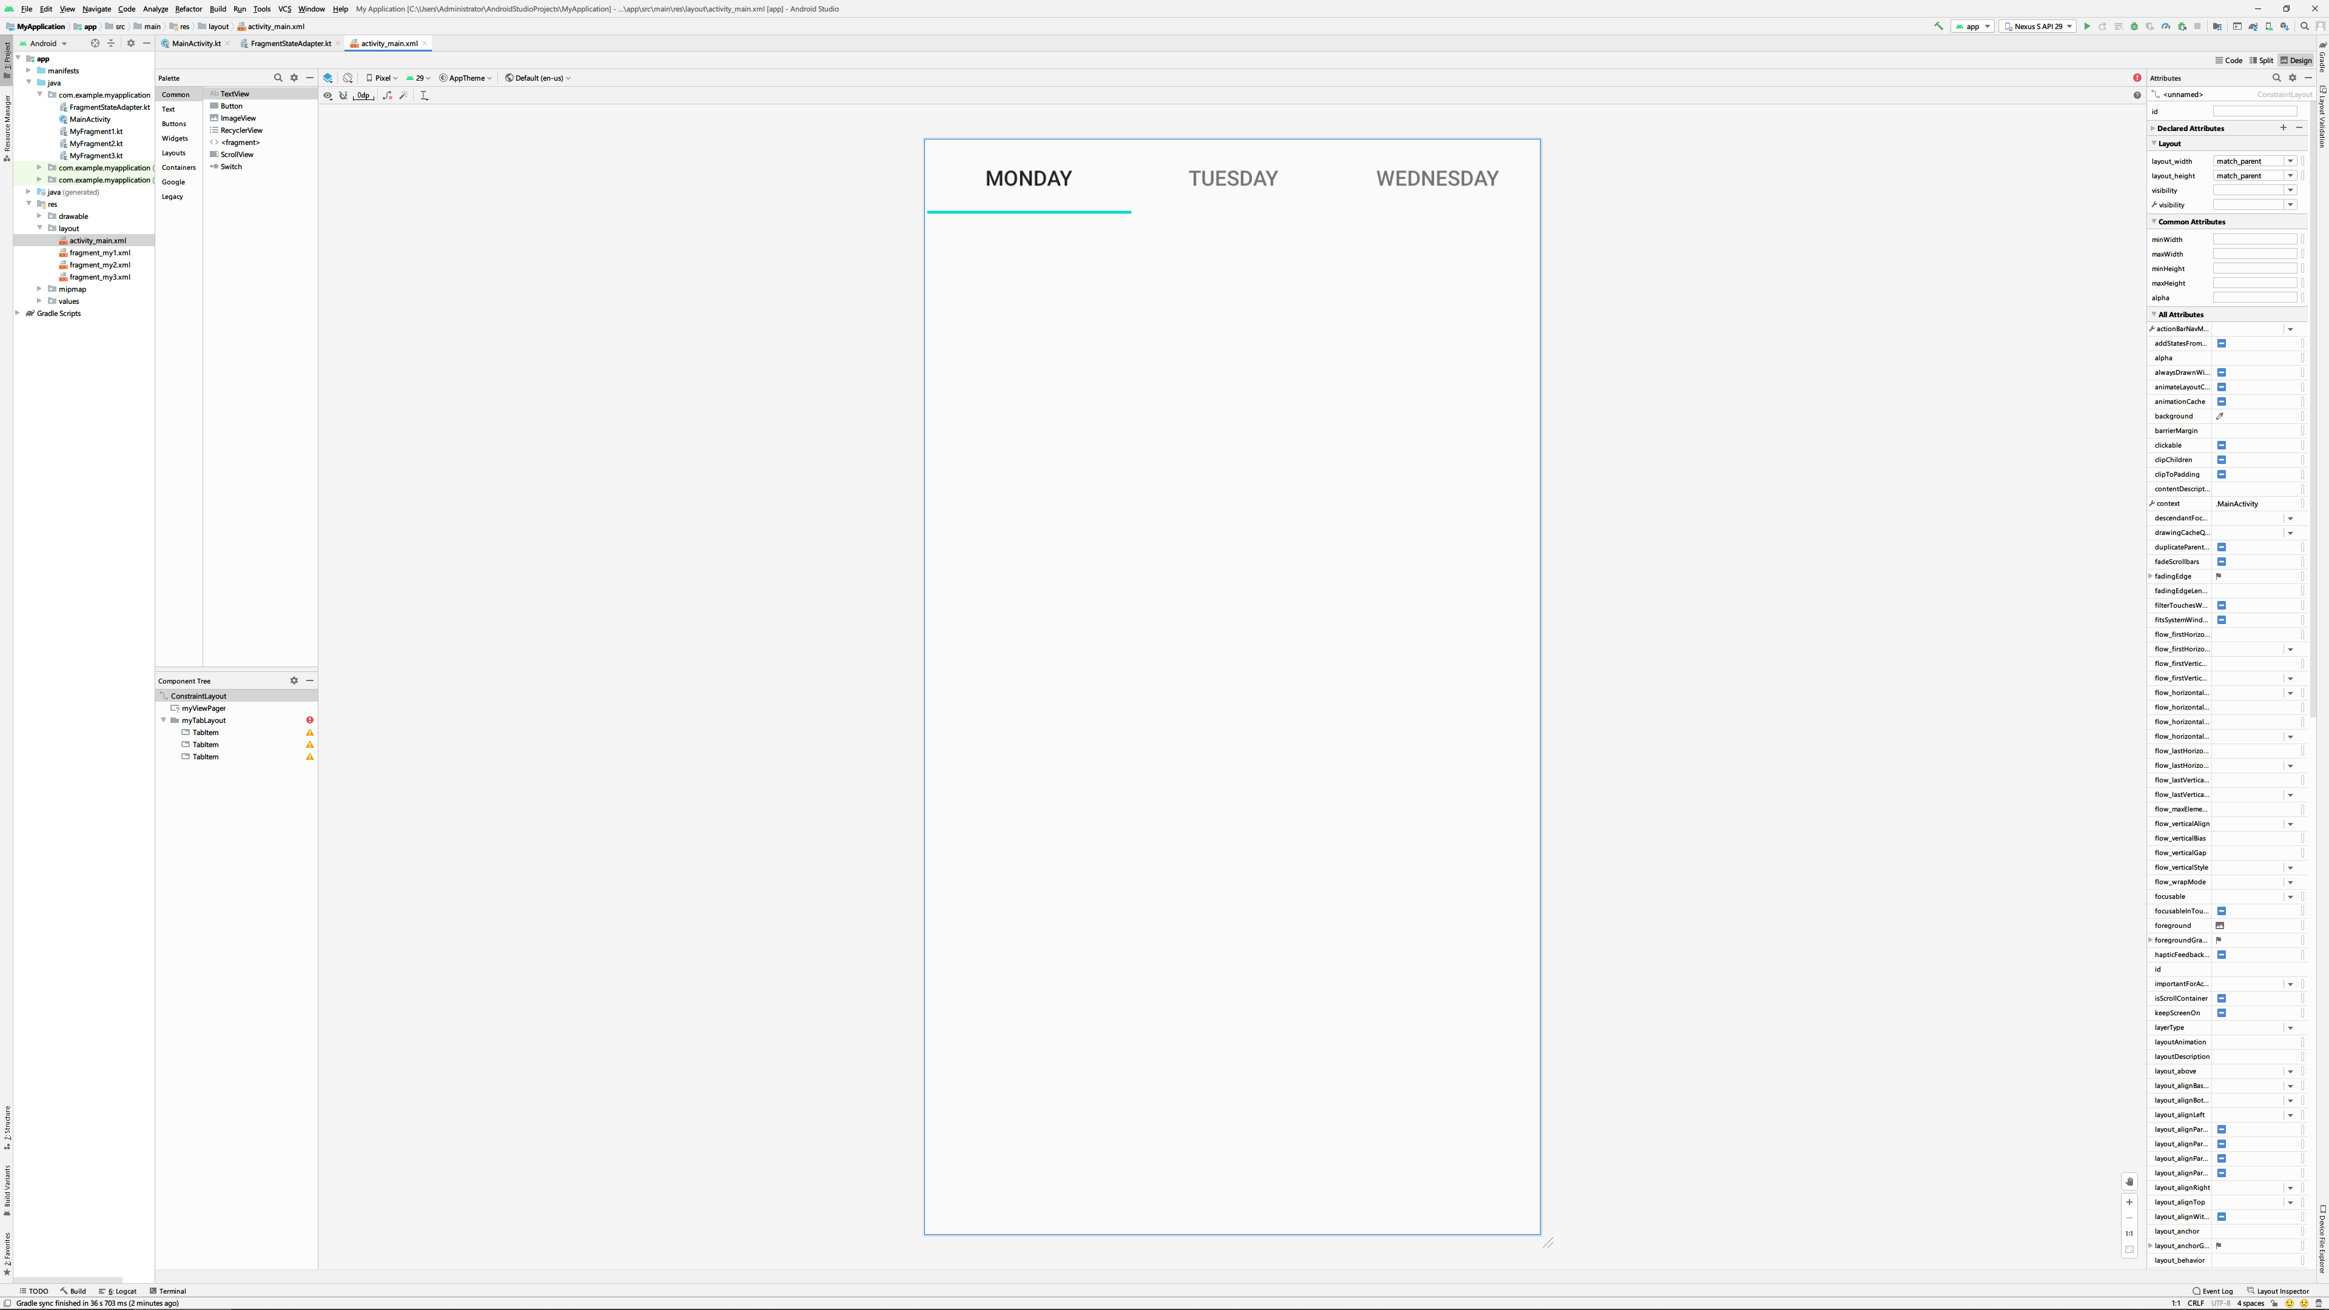
Task: Click the Debug app bug icon
Action: (x=2135, y=26)
